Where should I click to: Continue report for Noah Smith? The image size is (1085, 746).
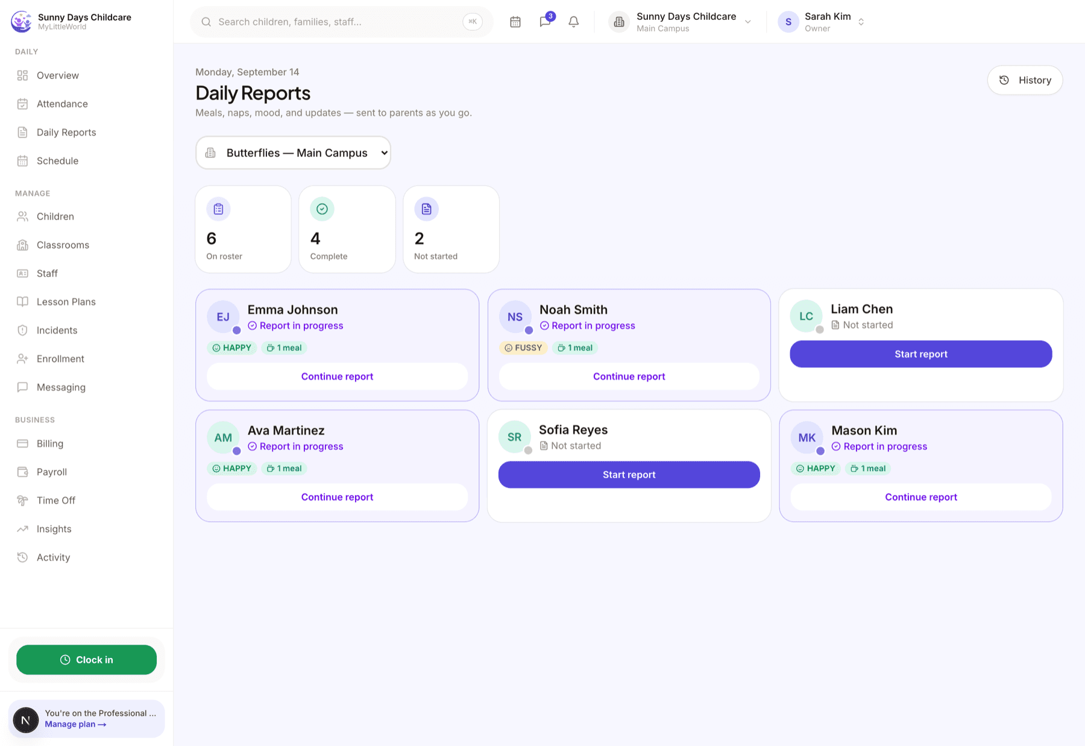click(629, 376)
